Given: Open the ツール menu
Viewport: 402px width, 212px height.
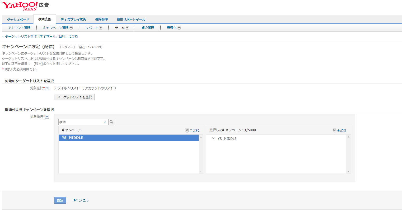Looking at the screenshot, I should coord(120,28).
